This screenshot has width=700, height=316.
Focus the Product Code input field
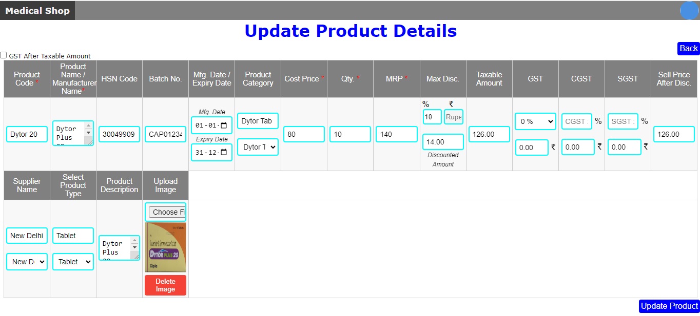[27, 134]
